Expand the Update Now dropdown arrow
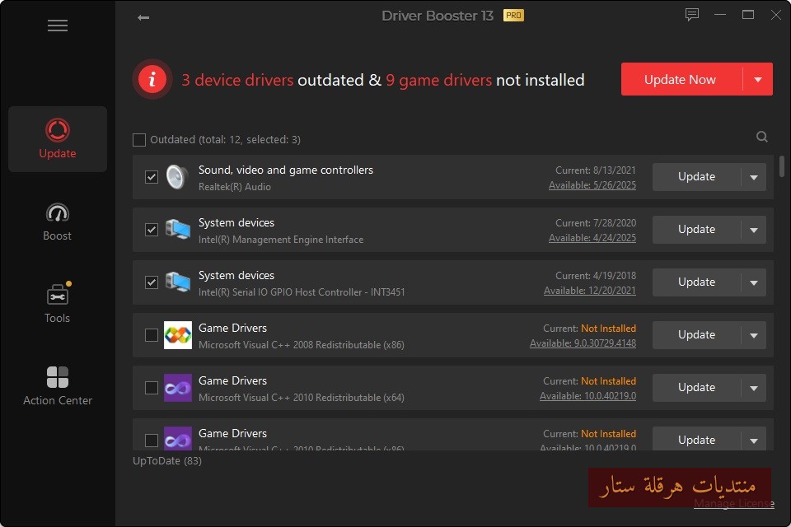The width and height of the screenshot is (791, 527). coord(758,79)
